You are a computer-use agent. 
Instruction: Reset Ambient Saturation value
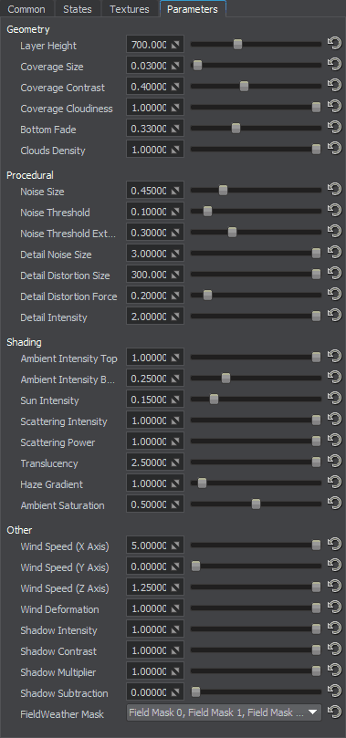click(x=334, y=504)
